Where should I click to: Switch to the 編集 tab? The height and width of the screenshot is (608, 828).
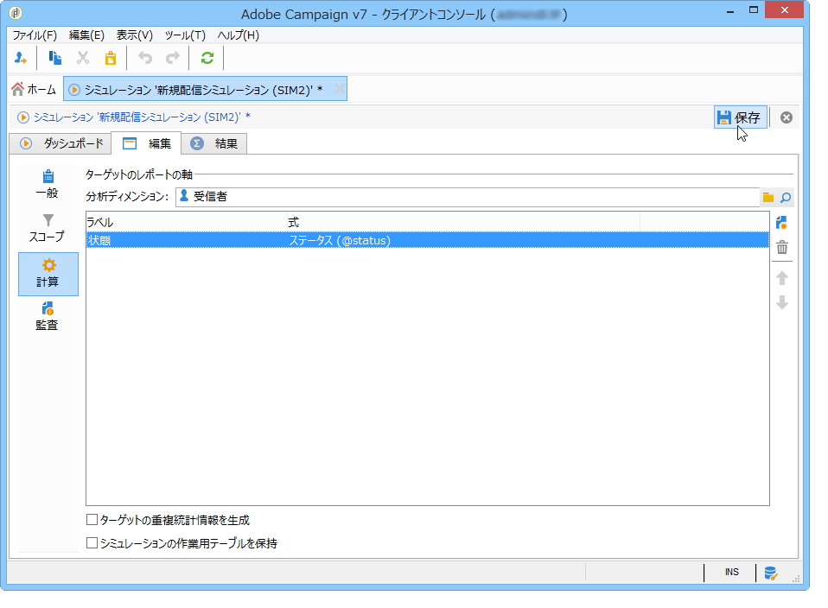(x=146, y=143)
